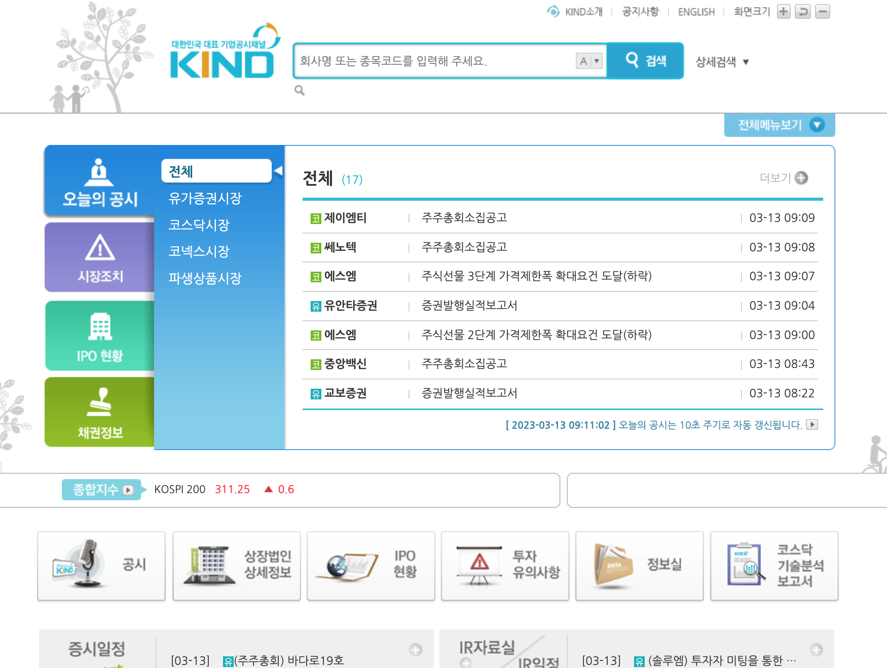Click the 검색 search button
887x668 pixels.
645,61
